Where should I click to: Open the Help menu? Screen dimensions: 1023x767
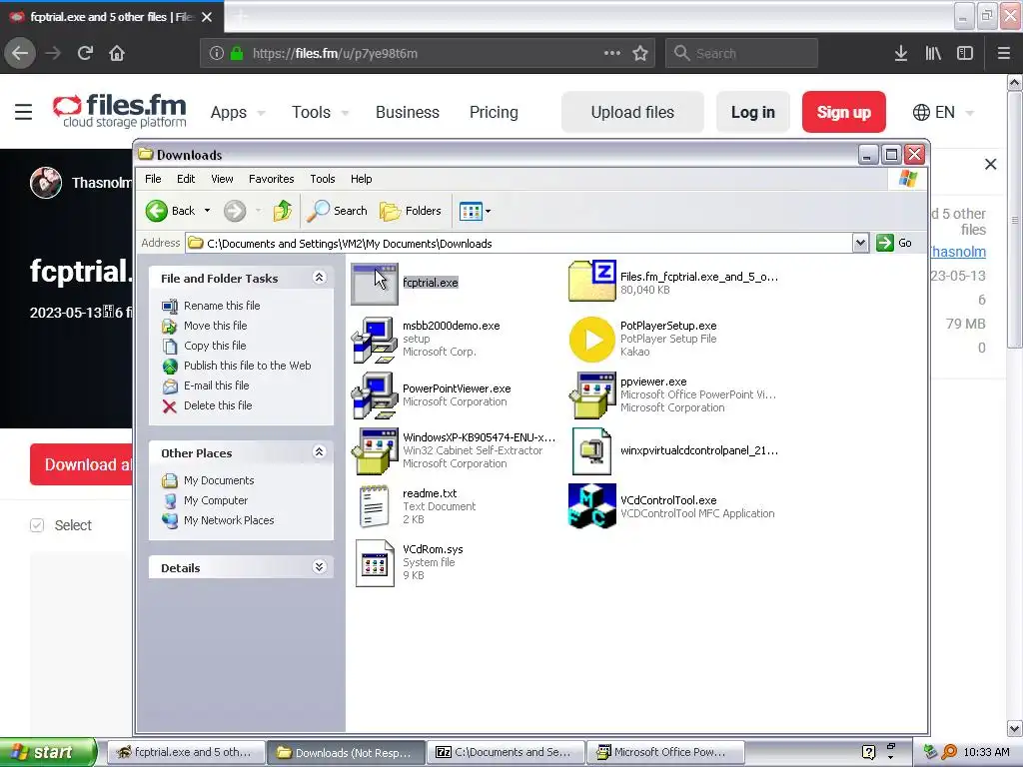click(x=361, y=179)
